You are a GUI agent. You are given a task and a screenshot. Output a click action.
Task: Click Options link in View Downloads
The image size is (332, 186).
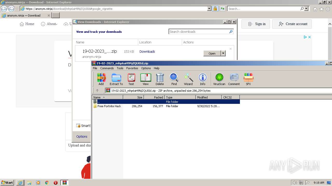coord(82,136)
